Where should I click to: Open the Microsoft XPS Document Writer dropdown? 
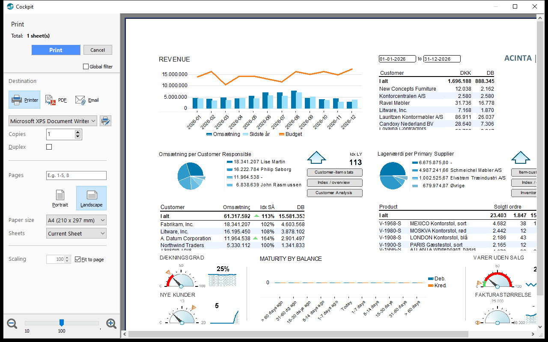pos(53,121)
